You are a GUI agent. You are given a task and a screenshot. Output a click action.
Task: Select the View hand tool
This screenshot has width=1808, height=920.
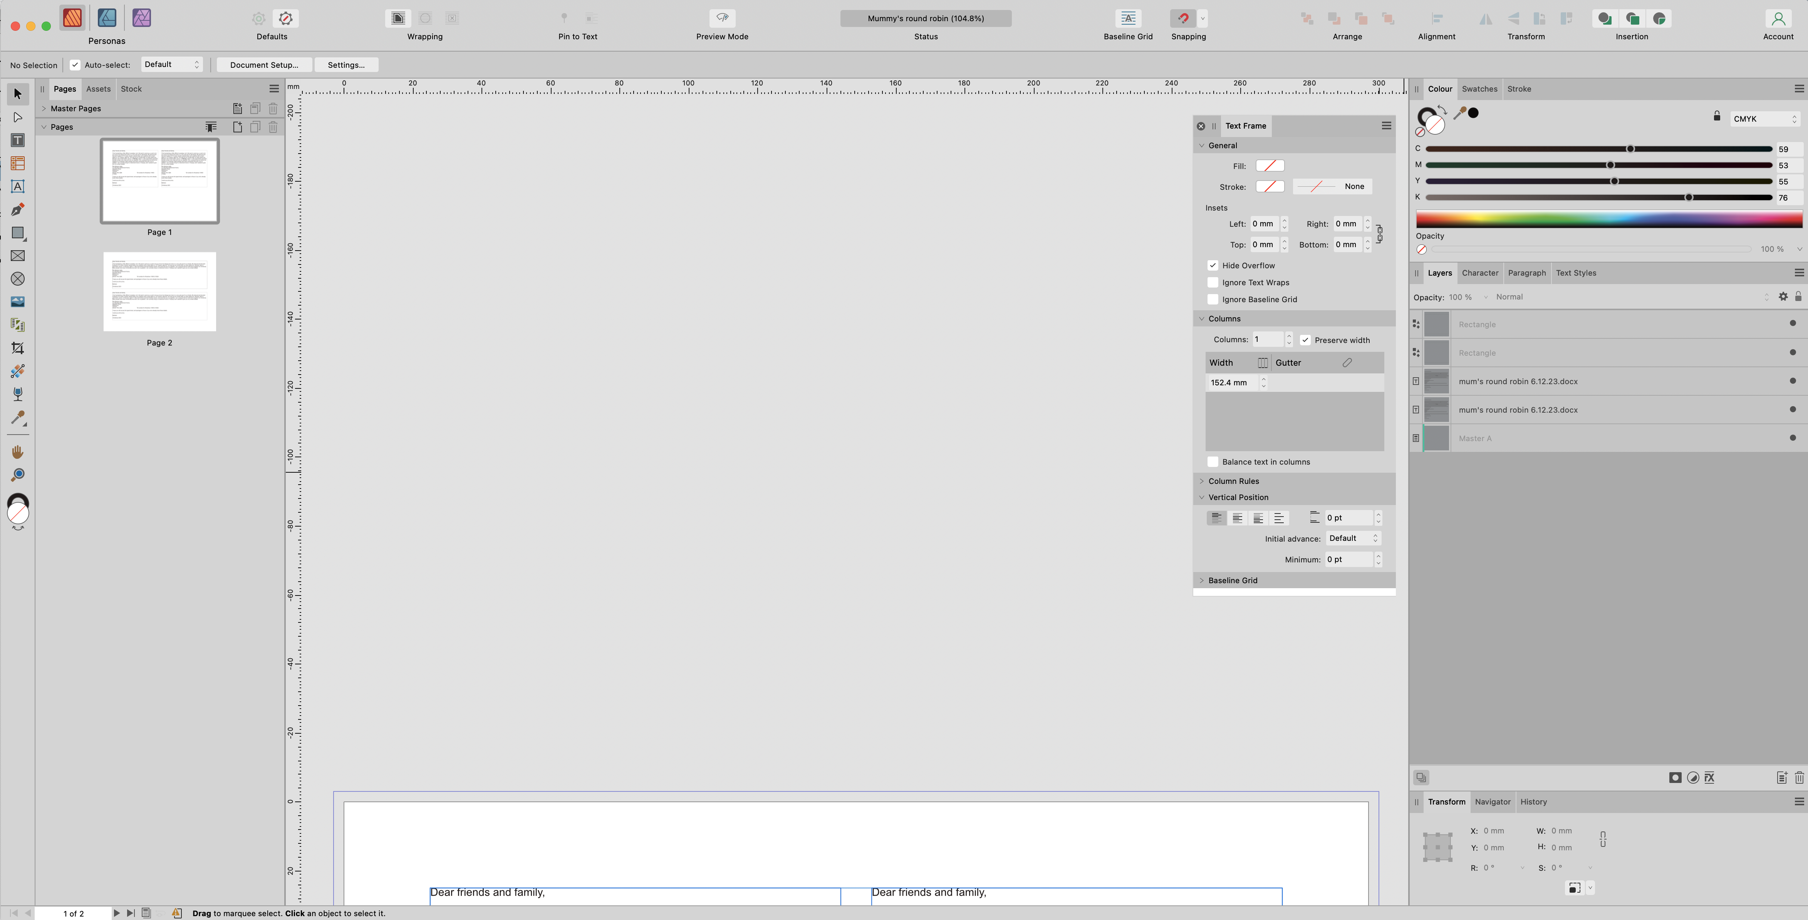pos(18,452)
